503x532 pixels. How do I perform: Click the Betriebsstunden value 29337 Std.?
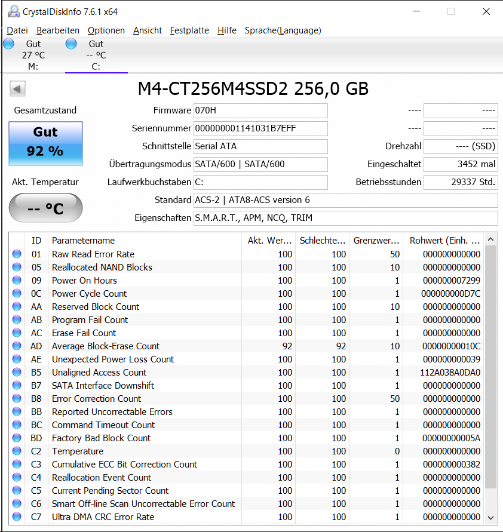461,182
